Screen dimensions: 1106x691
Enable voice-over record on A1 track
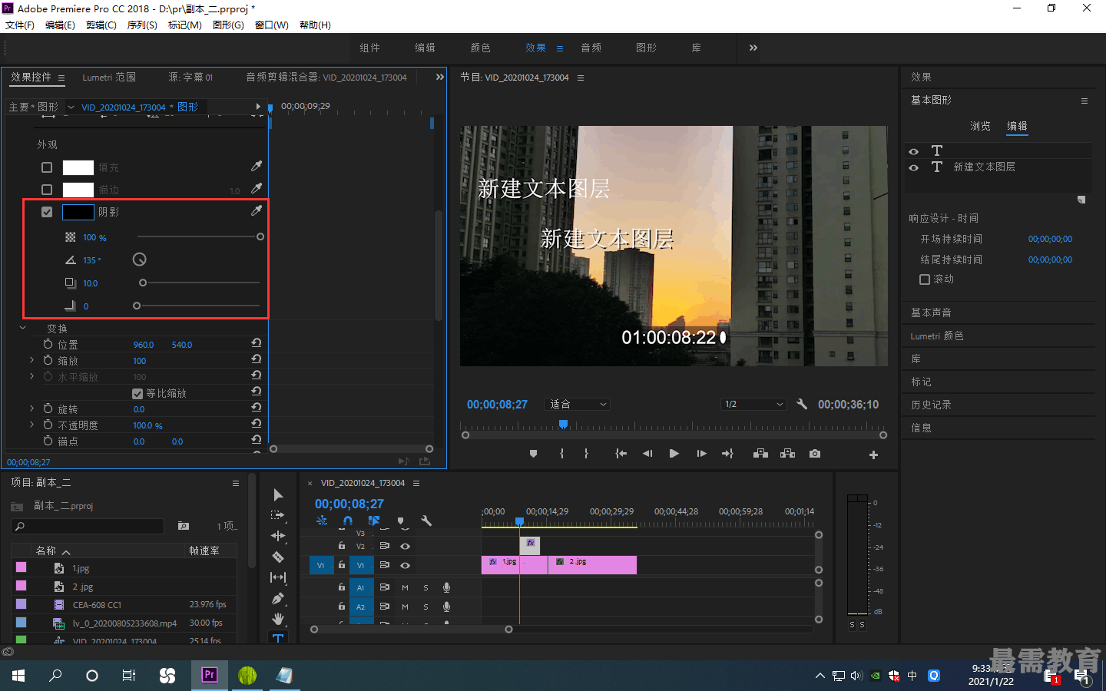446,587
